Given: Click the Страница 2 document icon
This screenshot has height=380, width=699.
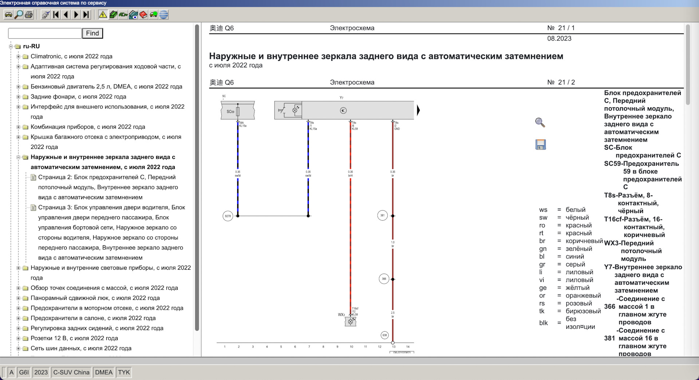Looking at the screenshot, I should pyautogui.click(x=33, y=177).
